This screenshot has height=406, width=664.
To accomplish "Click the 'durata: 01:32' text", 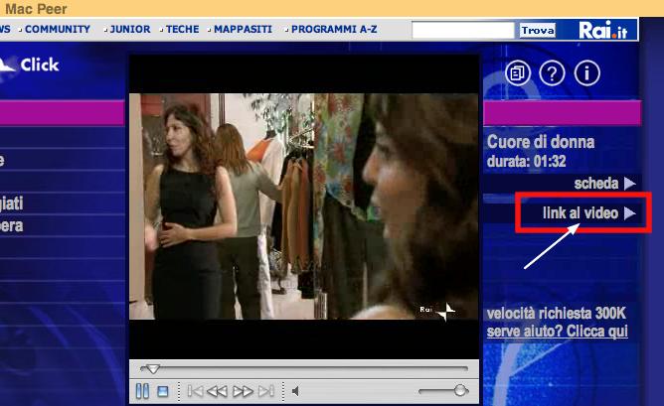I will [526, 161].
